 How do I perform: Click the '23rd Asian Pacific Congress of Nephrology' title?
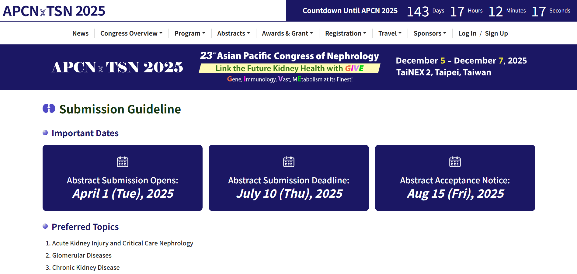click(x=290, y=56)
